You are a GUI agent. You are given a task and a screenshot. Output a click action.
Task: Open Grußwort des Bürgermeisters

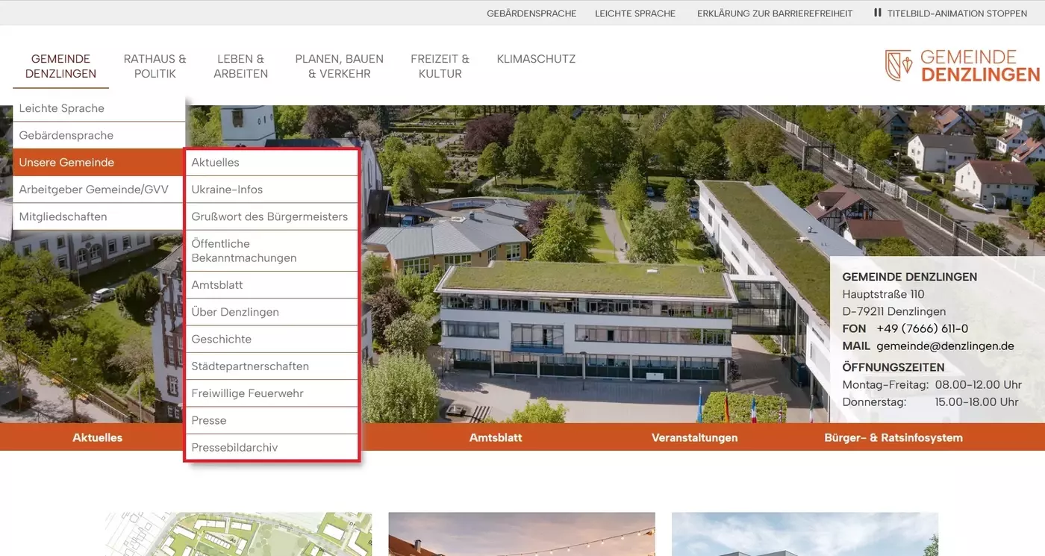(x=270, y=216)
